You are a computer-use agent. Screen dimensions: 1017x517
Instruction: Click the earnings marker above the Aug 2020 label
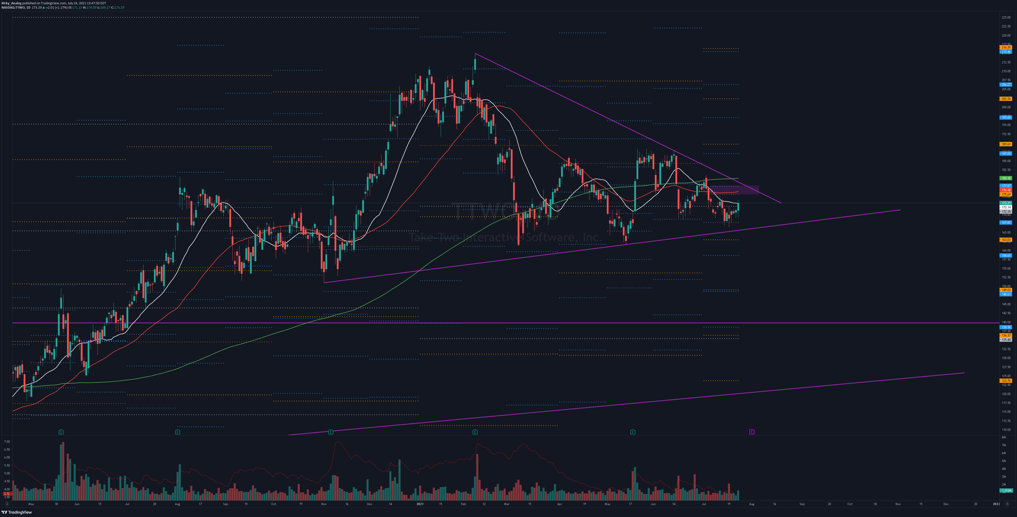(178, 432)
